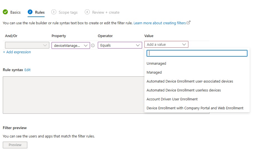
Task: Go to the Scope tags tab
Action: point(68,12)
